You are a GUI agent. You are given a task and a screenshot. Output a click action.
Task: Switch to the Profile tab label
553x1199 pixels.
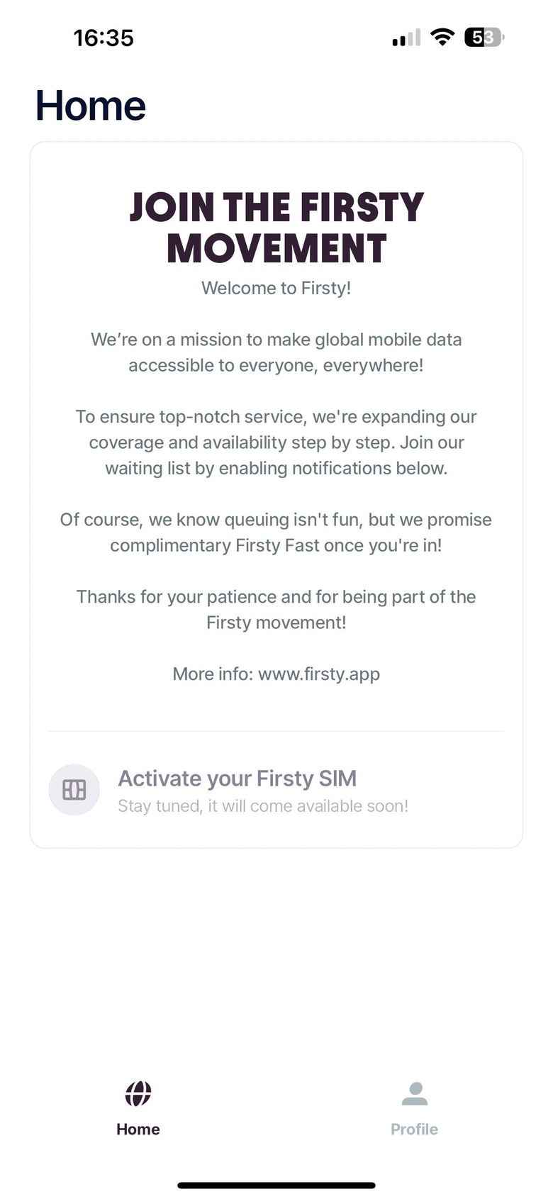(415, 1129)
